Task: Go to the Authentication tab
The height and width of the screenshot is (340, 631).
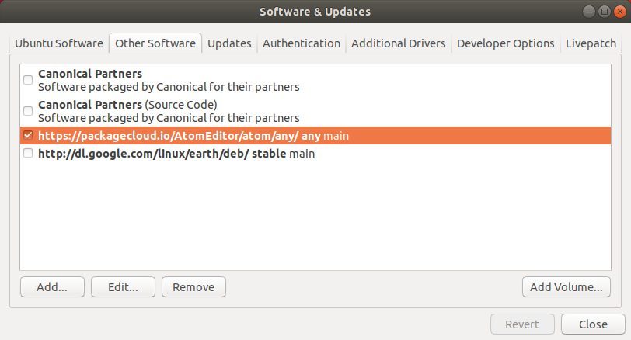Action: tap(302, 43)
